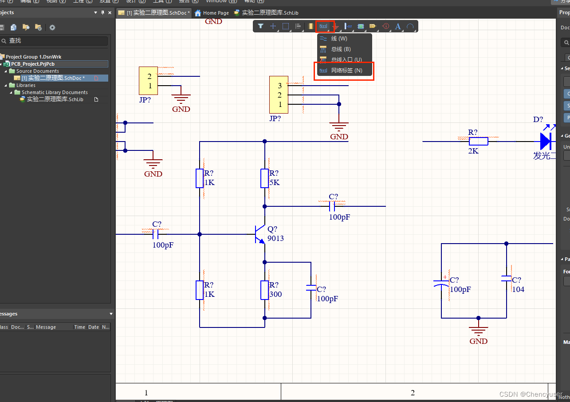The image size is (570, 402).
Task: Click the Time column header in Messages
Action: click(80, 327)
